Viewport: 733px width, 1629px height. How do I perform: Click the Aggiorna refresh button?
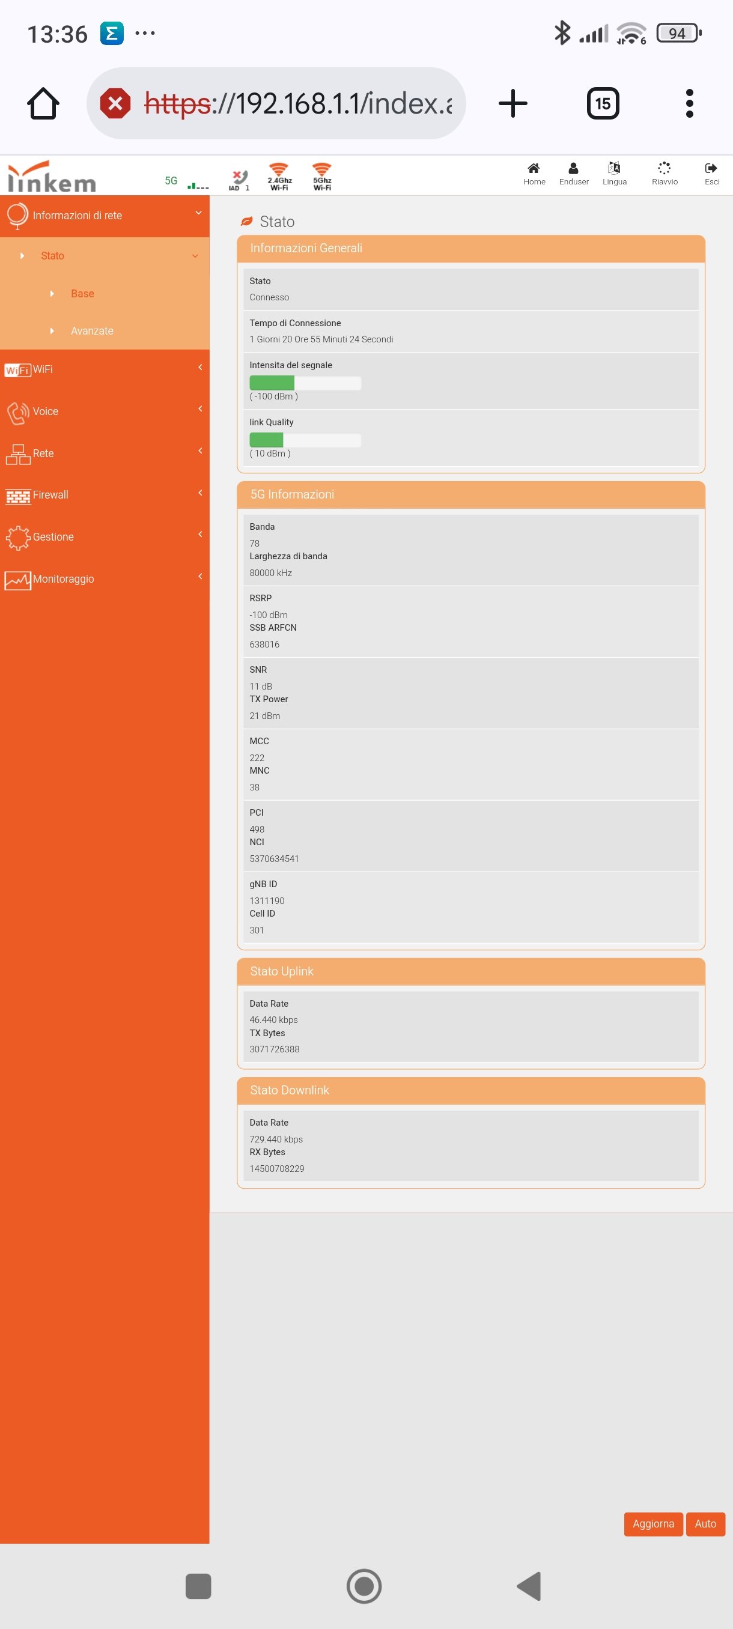[x=652, y=1523]
